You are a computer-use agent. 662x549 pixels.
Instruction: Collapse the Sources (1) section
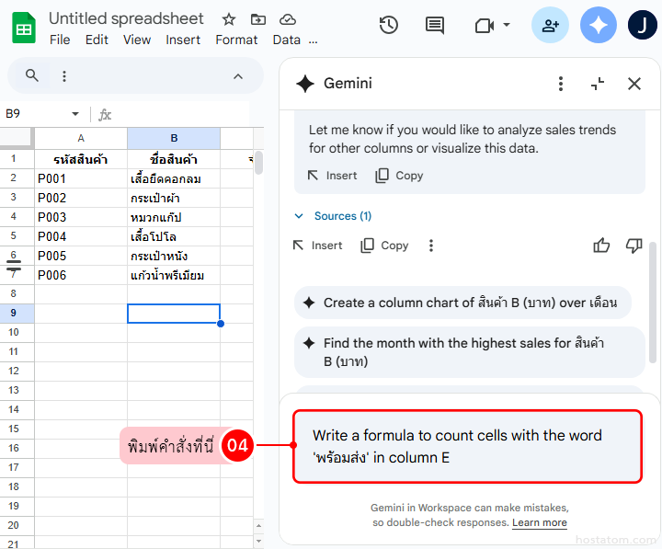click(x=298, y=216)
